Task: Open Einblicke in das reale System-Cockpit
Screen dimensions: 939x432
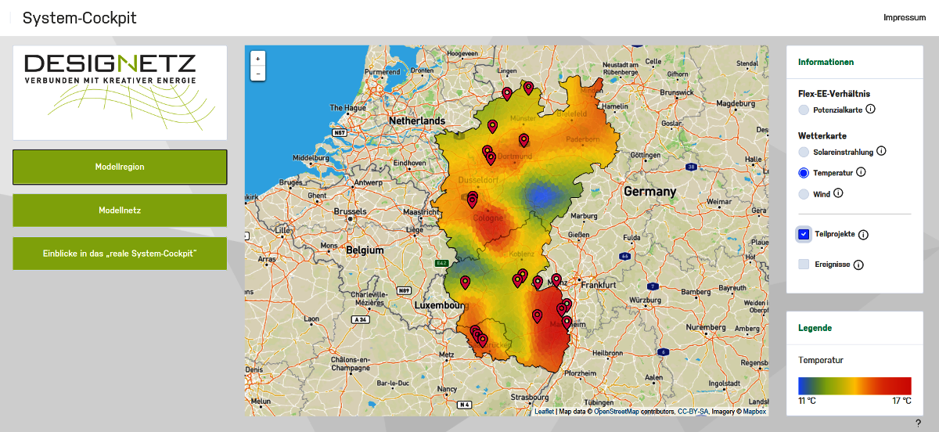Action: coord(120,254)
